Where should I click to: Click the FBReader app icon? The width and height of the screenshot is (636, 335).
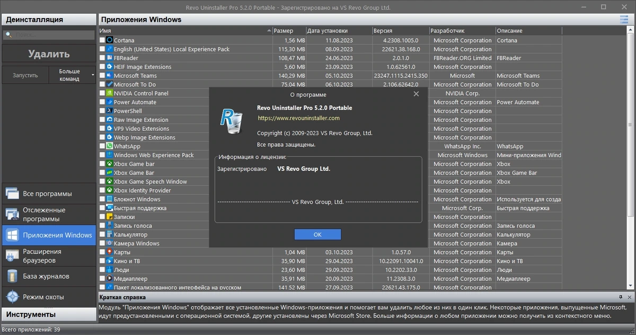110,58
